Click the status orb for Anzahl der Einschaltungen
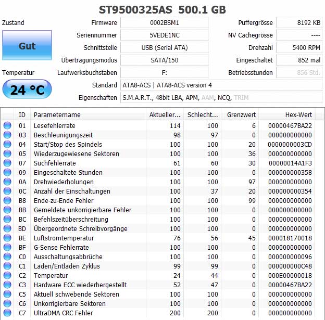 (x=7, y=191)
